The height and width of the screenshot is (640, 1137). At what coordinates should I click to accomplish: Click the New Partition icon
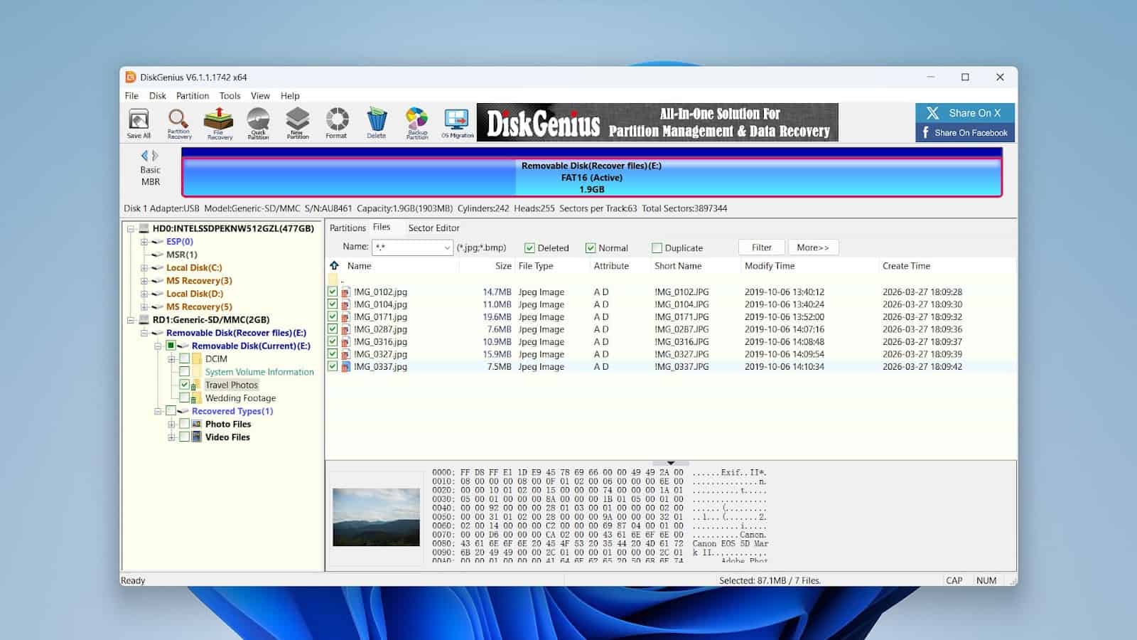[298, 122]
